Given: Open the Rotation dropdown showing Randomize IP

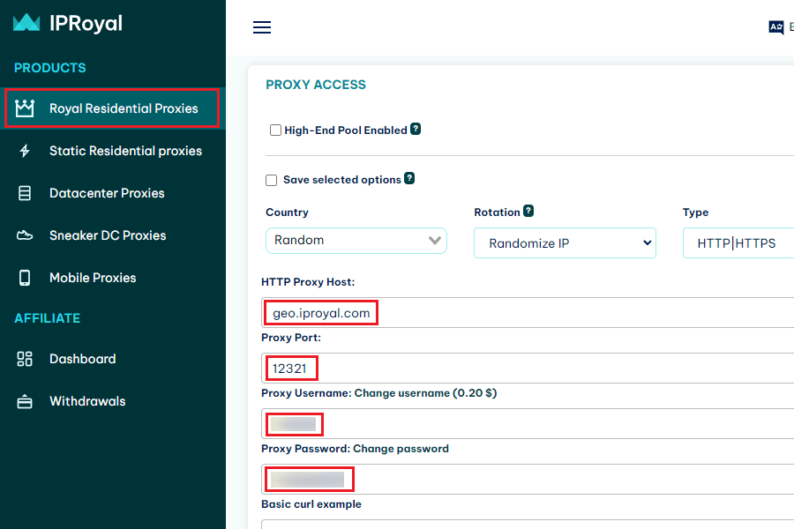Looking at the screenshot, I should [x=565, y=243].
